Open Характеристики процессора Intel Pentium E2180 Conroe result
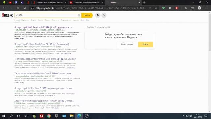The height and width of the screenshot is (119, 211). coord(44,101)
